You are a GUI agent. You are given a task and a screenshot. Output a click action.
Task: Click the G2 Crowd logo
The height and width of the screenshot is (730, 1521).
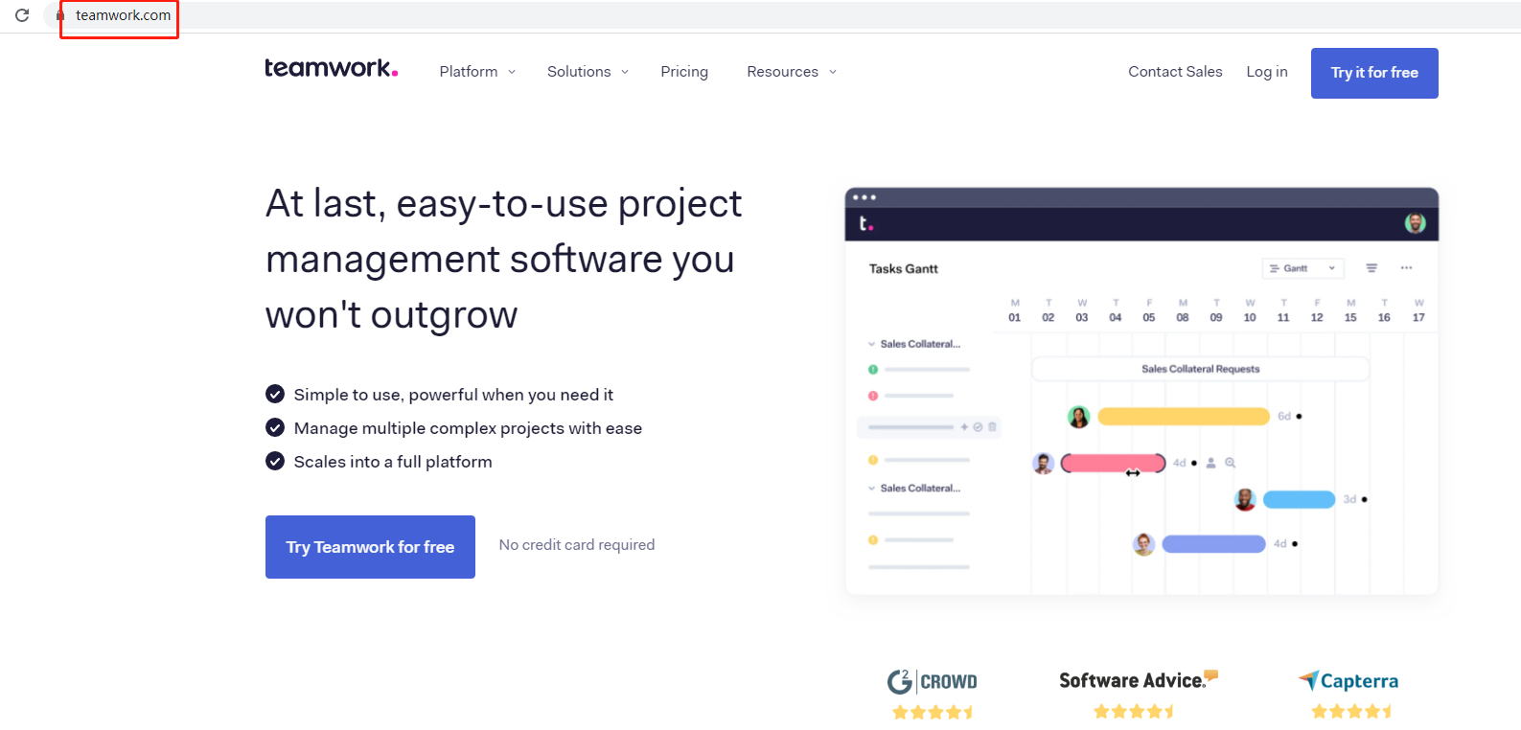pyautogui.click(x=933, y=681)
